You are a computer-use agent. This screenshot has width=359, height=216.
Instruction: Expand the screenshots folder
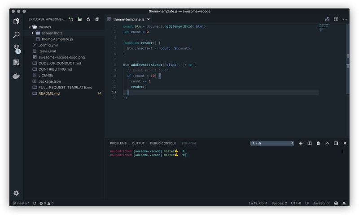point(52,33)
